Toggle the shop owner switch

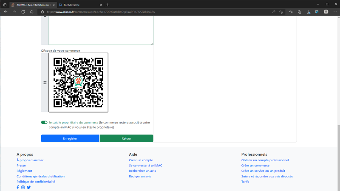point(44,122)
